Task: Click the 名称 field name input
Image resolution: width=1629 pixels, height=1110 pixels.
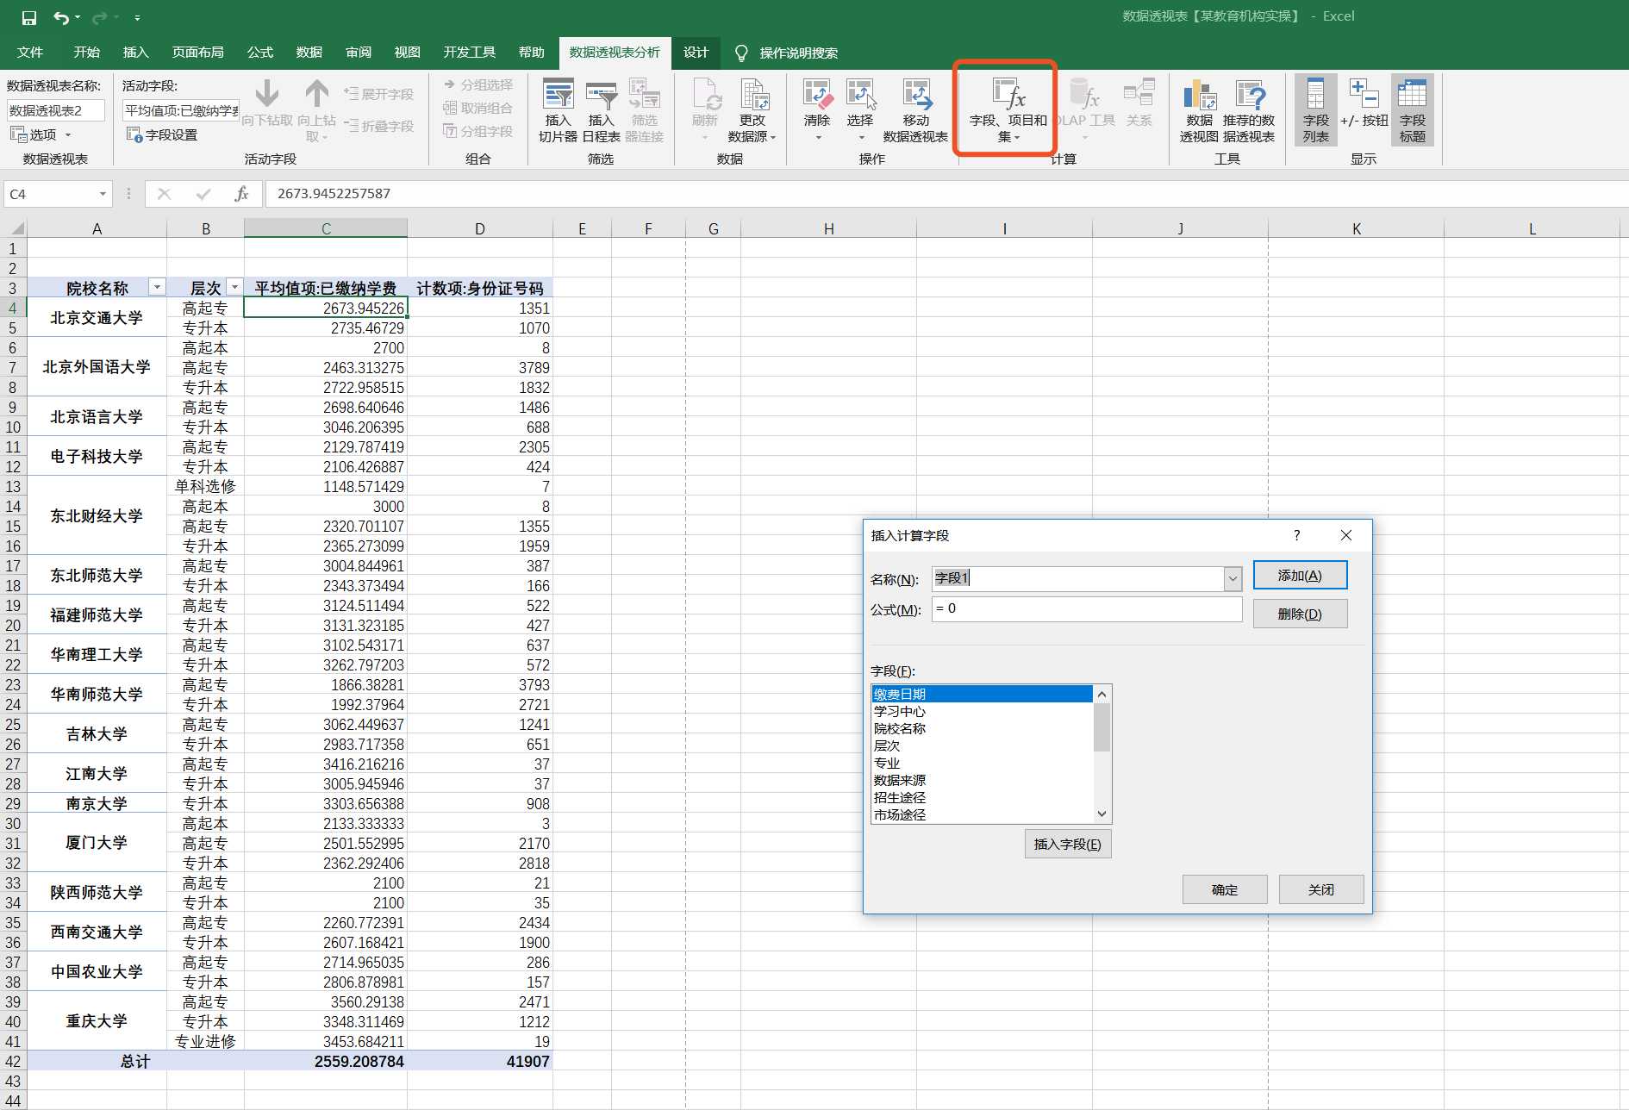Action: (x=1077, y=578)
